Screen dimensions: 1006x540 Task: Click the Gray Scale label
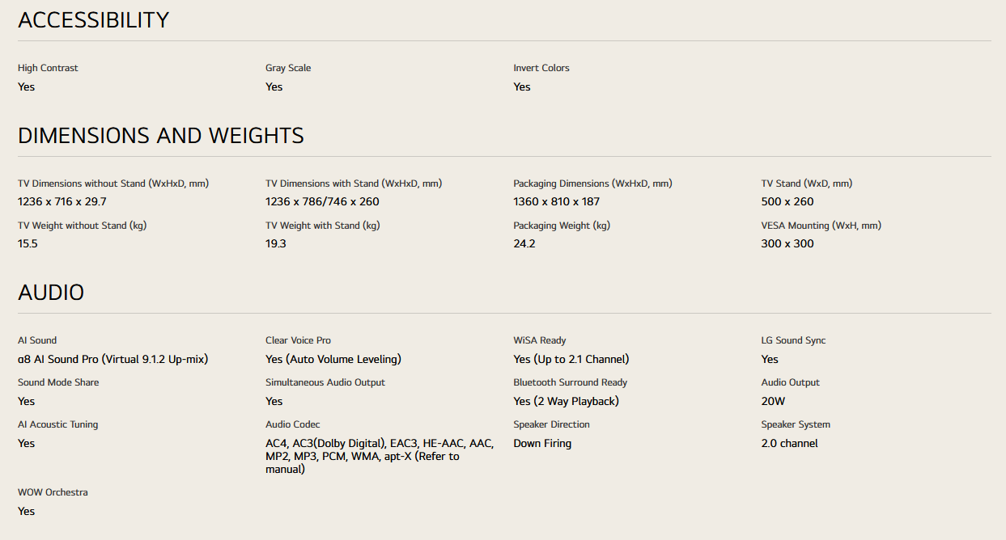288,68
